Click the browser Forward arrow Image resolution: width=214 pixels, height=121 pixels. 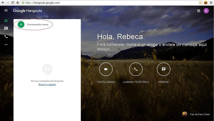(8, 3)
